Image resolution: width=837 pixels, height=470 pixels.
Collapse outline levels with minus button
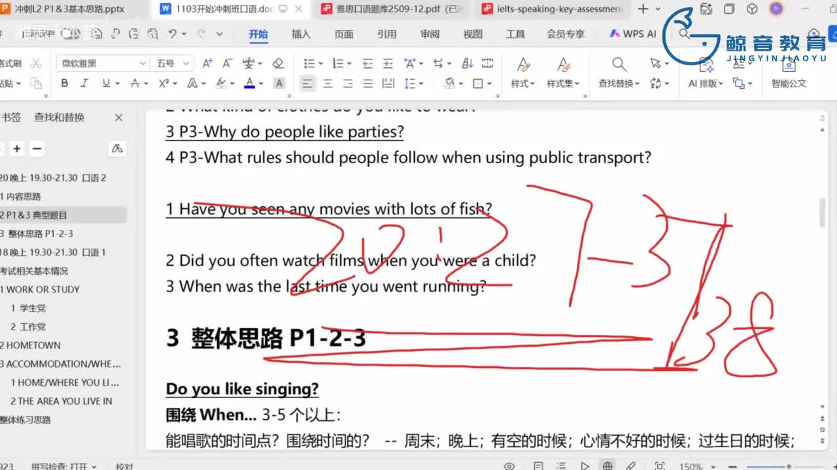coord(37,149)
